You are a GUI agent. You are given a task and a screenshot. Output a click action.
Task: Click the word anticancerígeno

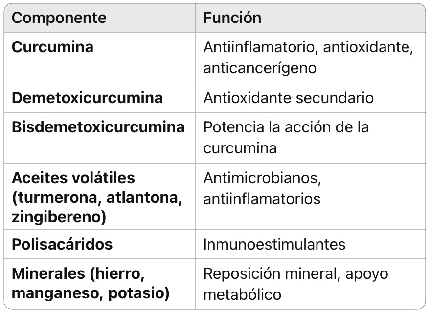click(x=260, y=68)
